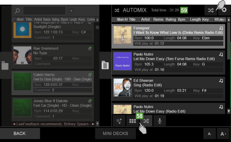Click browser scroll up arrow
Viewport: 231px width, 142px height.
coord(97,20)
